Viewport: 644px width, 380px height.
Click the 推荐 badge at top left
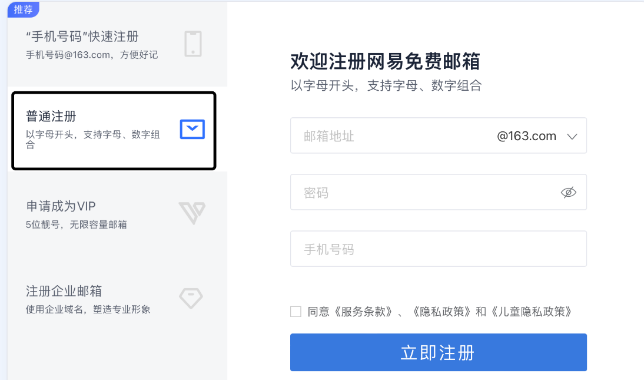tap(22, 9)
